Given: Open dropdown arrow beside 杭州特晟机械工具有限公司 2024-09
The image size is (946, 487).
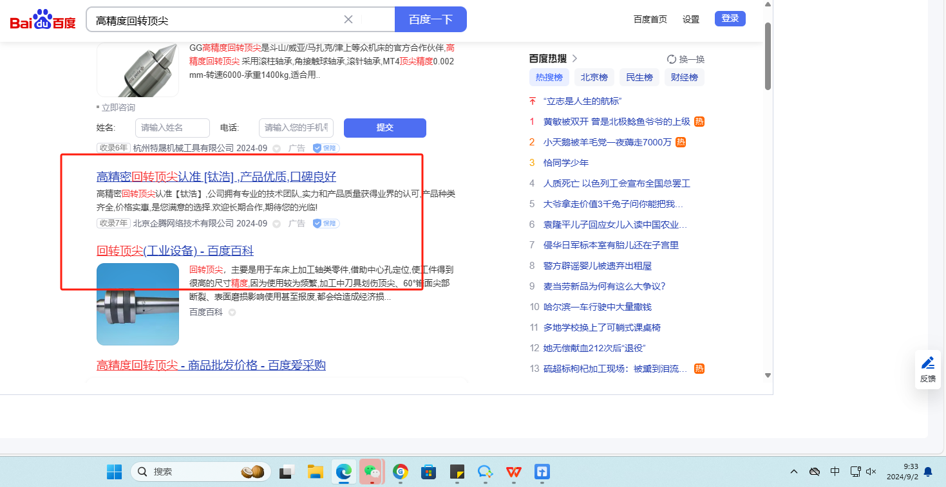Looking at the screenshot, I should [x=276, y=149].
